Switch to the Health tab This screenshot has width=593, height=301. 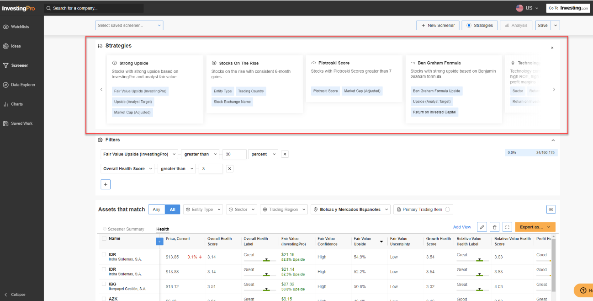[x=163, y=229]
